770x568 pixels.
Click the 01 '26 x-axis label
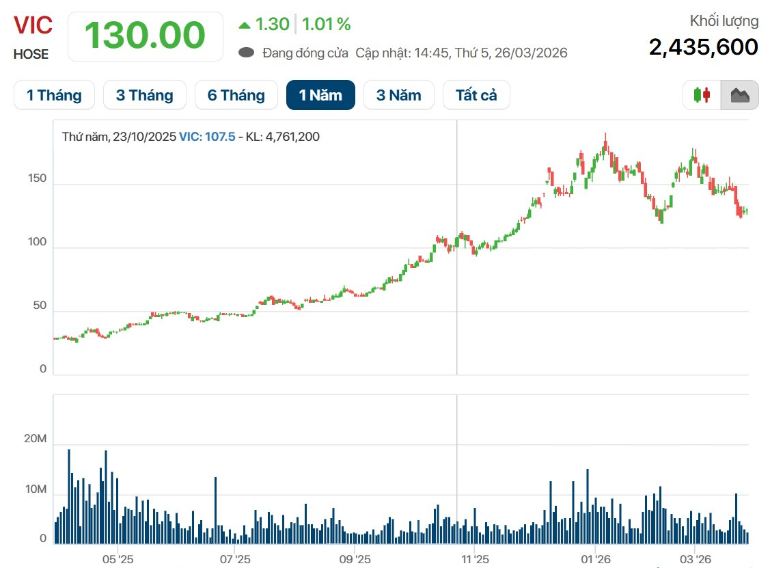[x=594, y=558]
